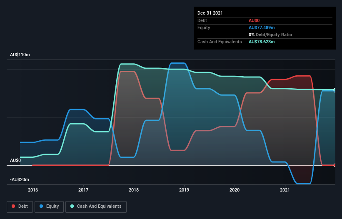The width and height of the screenshot is (342, 219).
Task: Click the AU$0 y-axis label
Action: click(15, 160)
